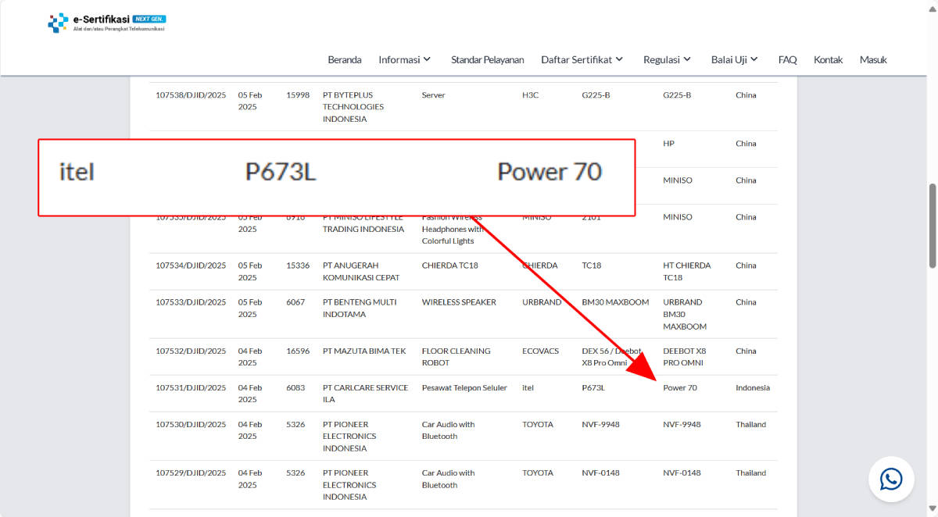Click the HT CHIERDA TC18 cell
This screenshot has height=517, width=938.
click(687, 272)
